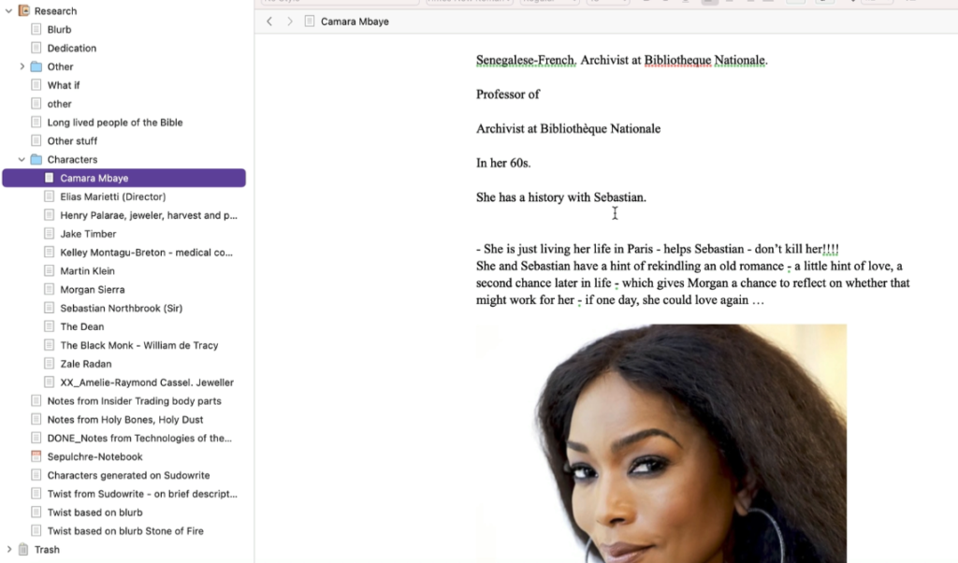Image resolution: width=958 pixels, height=563 pixels.
Task: Select Twist based on blurb Stone of Fire
Action: (125, 531)
